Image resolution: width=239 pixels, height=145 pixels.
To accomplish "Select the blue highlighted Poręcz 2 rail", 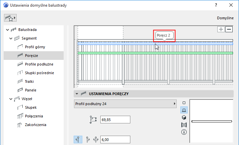I will 155,44.
